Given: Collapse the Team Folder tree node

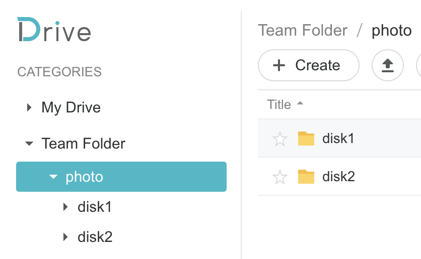Looking at the screenshot, I should pos(29,144).
